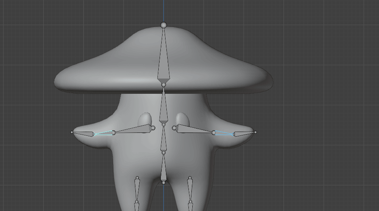Click the joint at the right hand tip
The height and width of the screenshot is (211, 379).
(255, 132)
